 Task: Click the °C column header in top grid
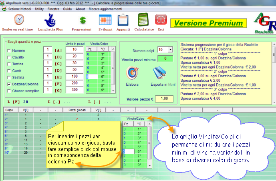(x=103, y=49)
